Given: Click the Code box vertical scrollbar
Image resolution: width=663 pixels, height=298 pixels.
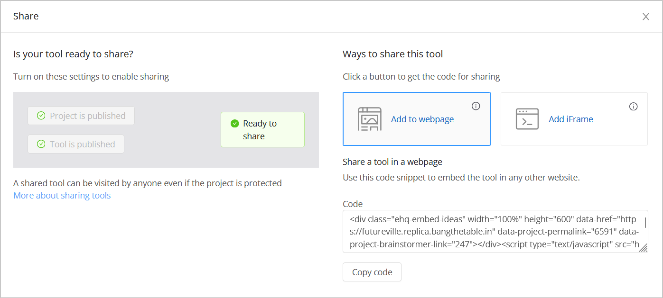Looking at the screenshot, I should (x=645, y=223).
